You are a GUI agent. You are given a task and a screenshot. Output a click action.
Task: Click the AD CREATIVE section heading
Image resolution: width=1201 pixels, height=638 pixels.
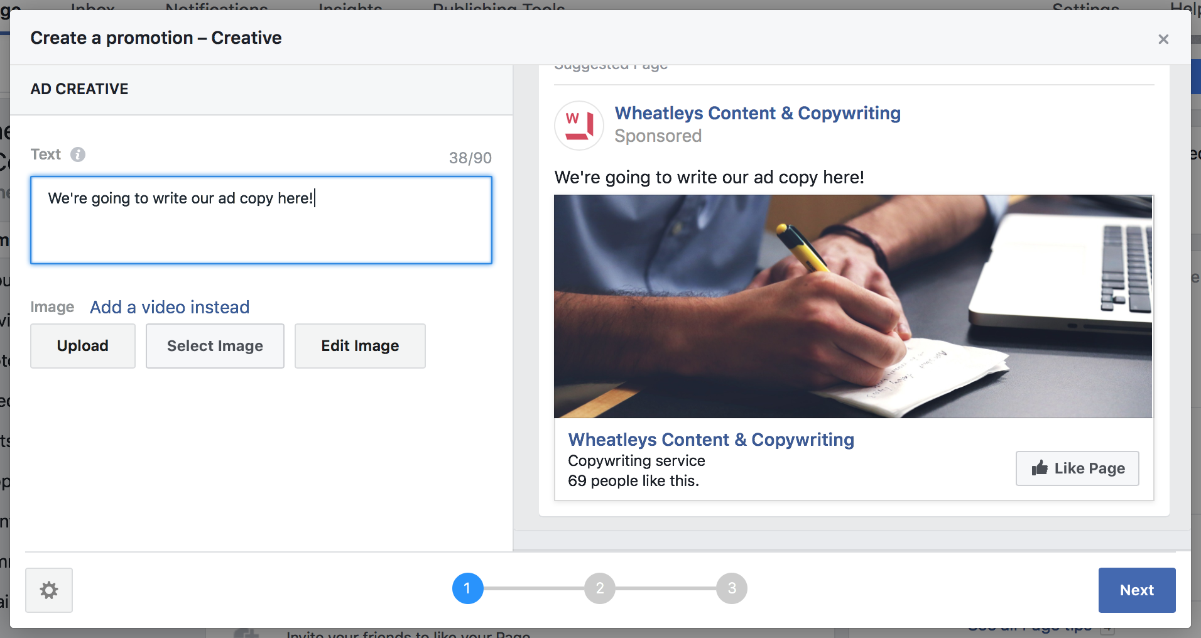79,89
